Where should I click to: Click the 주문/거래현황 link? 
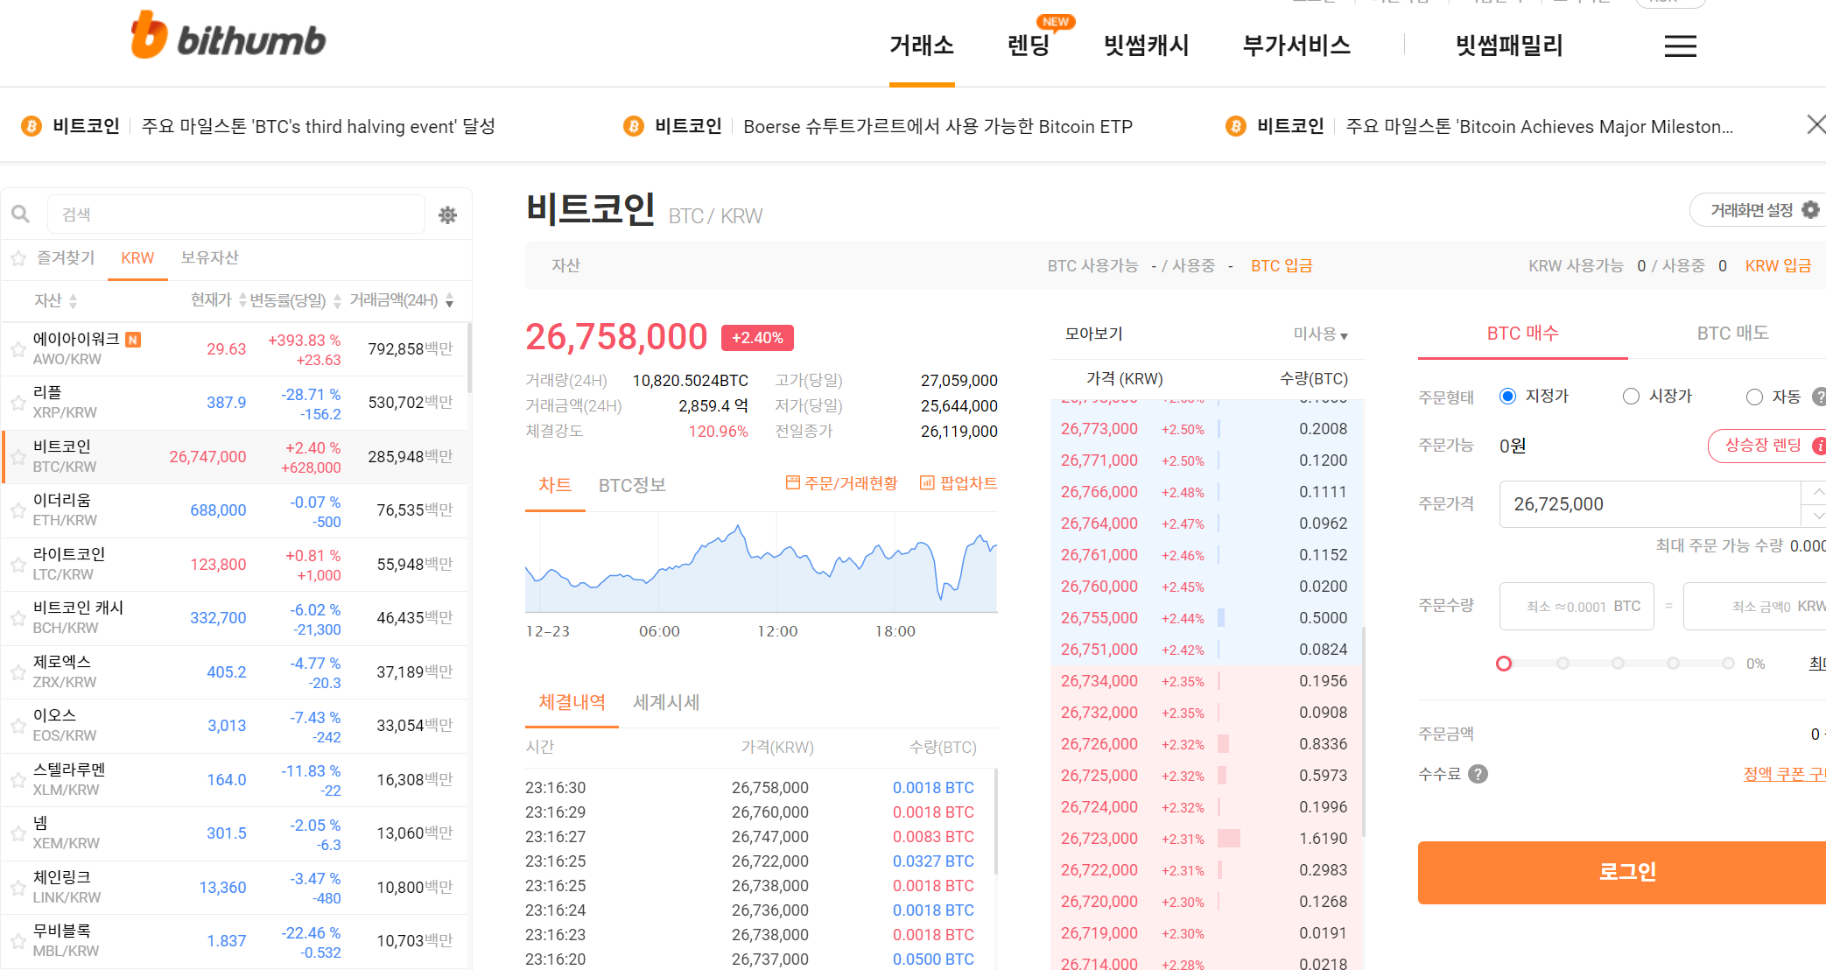tap(841, 483)
